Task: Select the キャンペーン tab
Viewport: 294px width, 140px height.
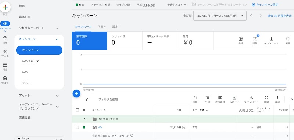Action: (83, 27)
